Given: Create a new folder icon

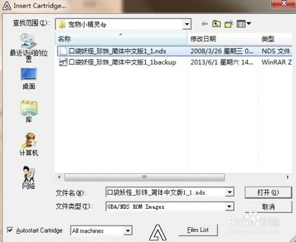Looking at the screenshot, I should point(229,24).
